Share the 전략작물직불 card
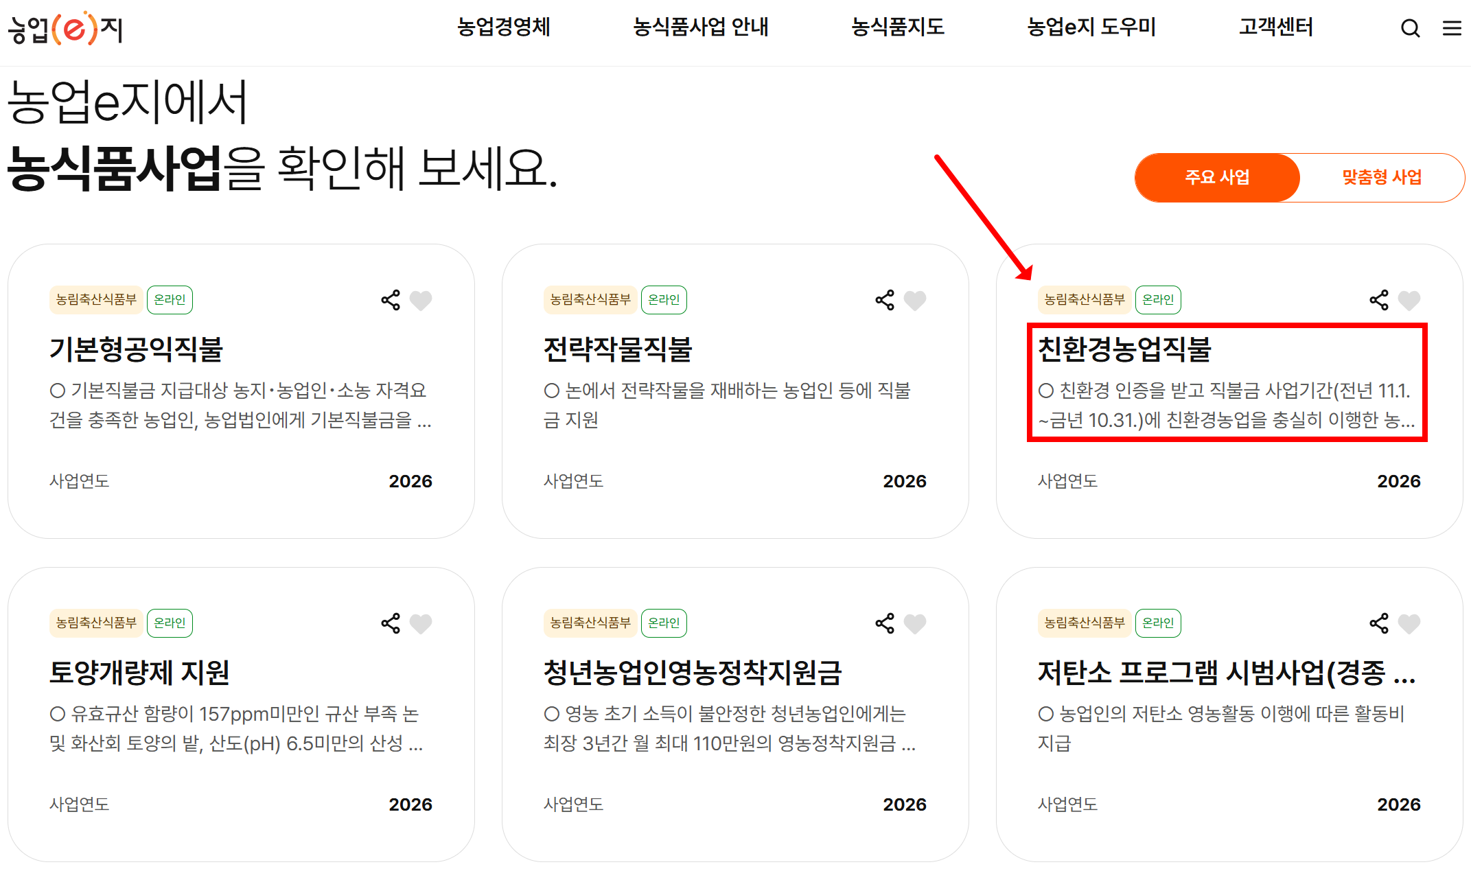The width and height of the screenshot is (1471, 869). pos(885,300)
